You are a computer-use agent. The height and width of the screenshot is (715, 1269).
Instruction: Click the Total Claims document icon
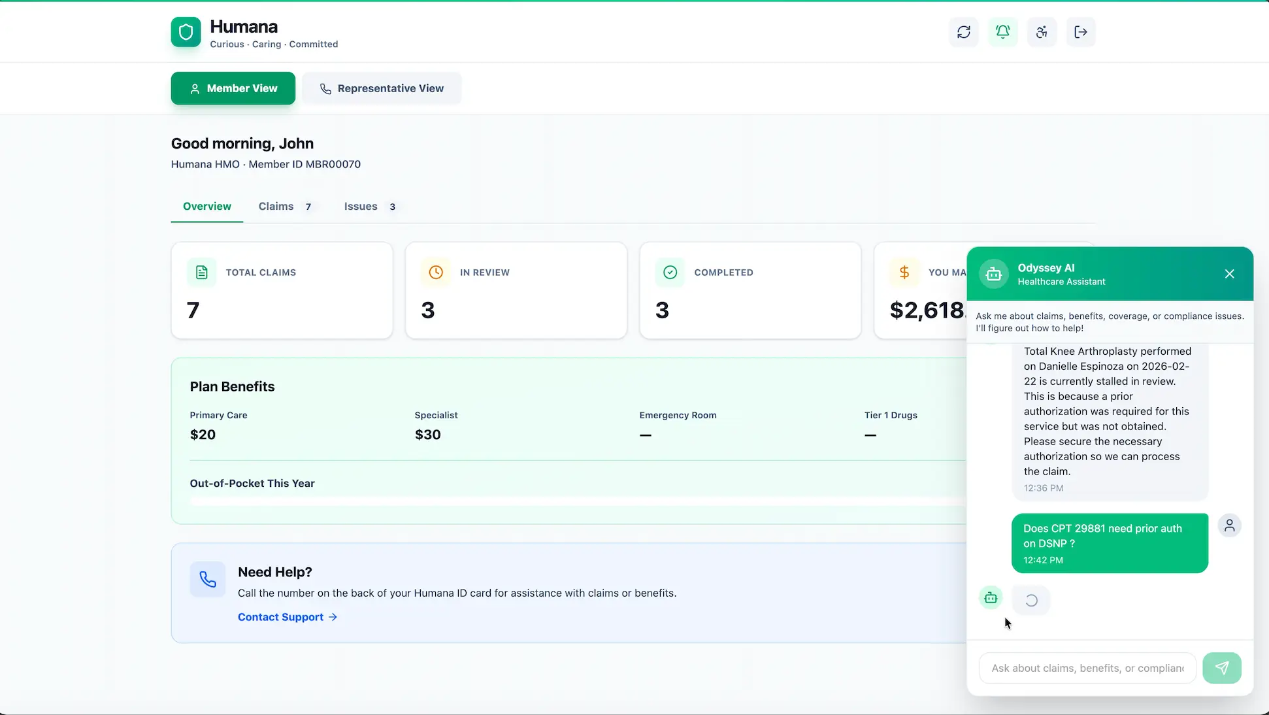pyautogui.click(x=202, y=273)
